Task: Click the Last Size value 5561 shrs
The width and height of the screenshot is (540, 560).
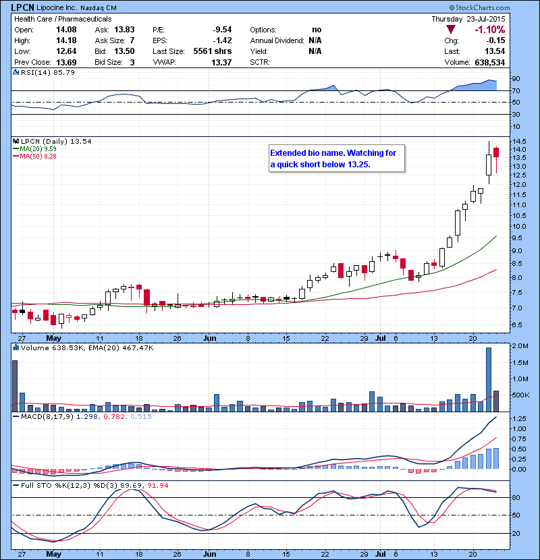Action: (x=213, y=51)
